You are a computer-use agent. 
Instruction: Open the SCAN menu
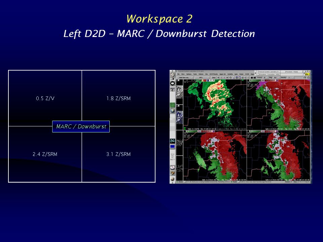tap(247, 74)
